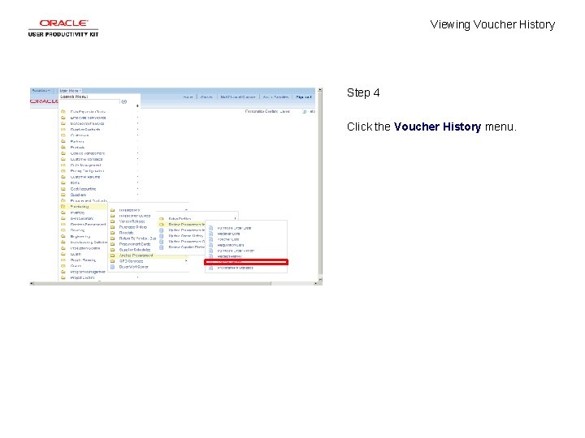Click the Program Management folder icon
The image size is (585, 438).
point(63,272)
